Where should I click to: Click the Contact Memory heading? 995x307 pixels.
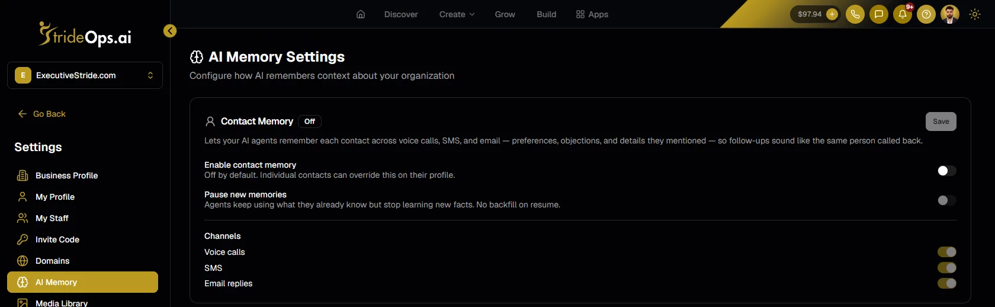tap(257, 121)
